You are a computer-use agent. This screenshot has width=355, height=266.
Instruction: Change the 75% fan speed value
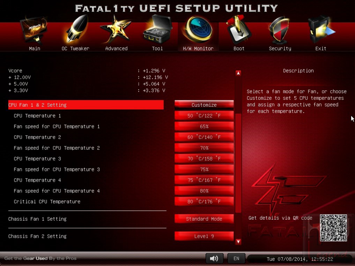pyautogui.click(x=204, y=169)
